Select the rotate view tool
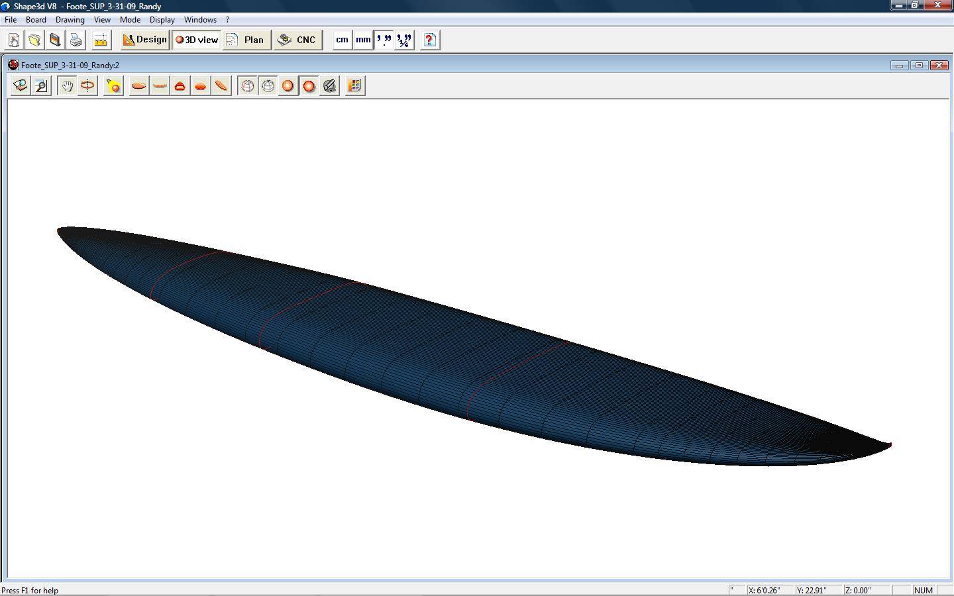 pyautogui.click(x=87, y=86)
